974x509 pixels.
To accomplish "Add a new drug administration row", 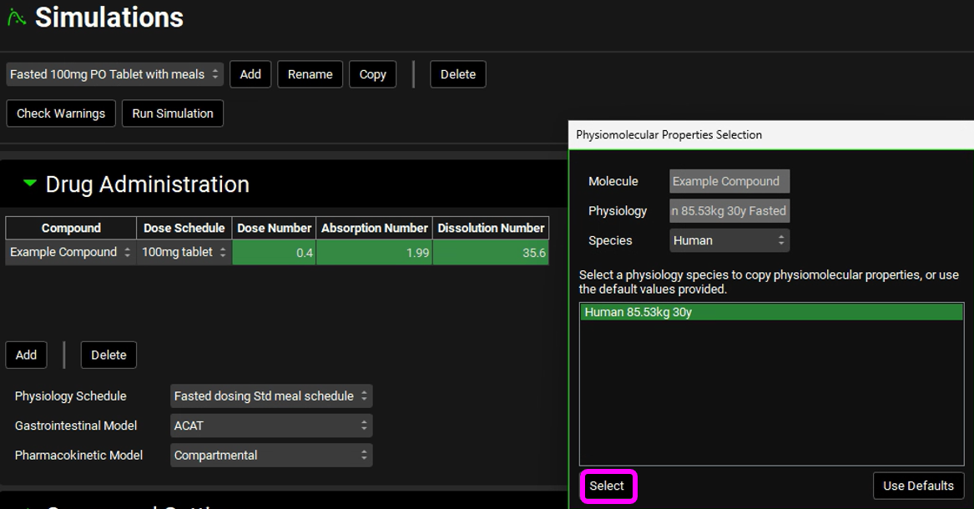I will [26, 355].
